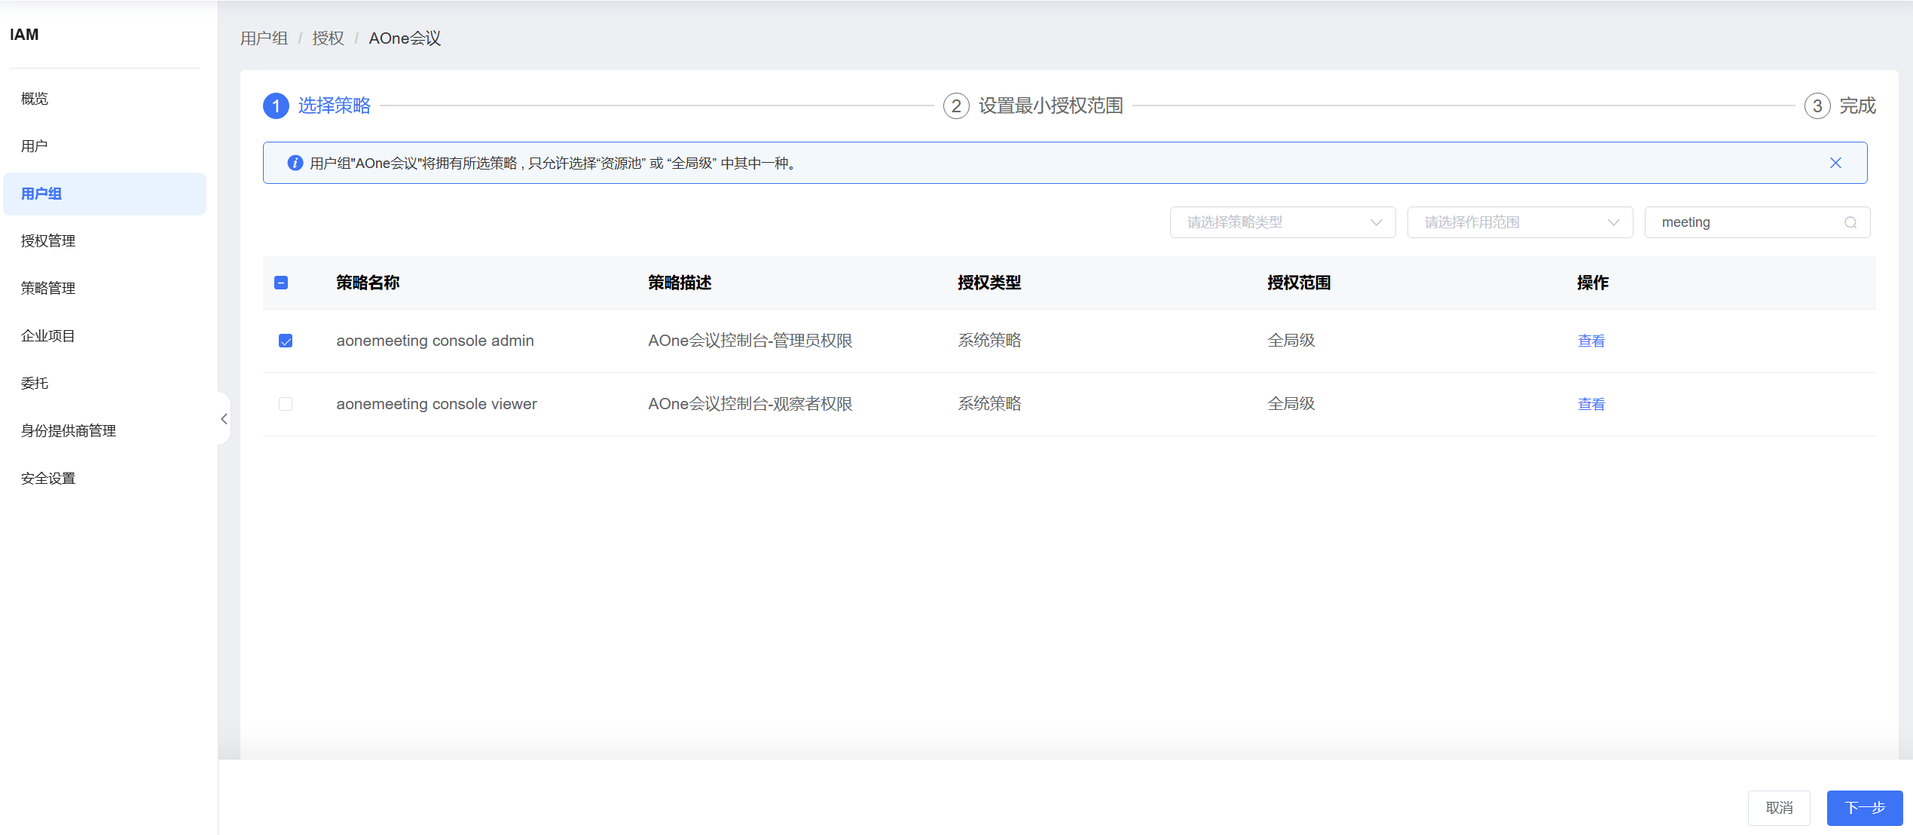Click the 用户组 breadcrumb link
This screenshot has width=1913, height=835.
tap(264, 38)
